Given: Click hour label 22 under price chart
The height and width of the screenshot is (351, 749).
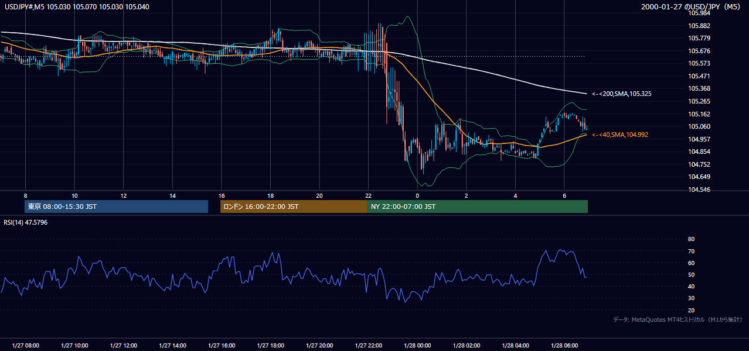Looking at the screenshot, I should click(369, 195).
